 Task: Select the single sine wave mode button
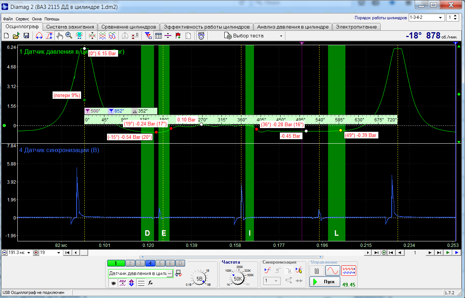[x=332, y=271]
